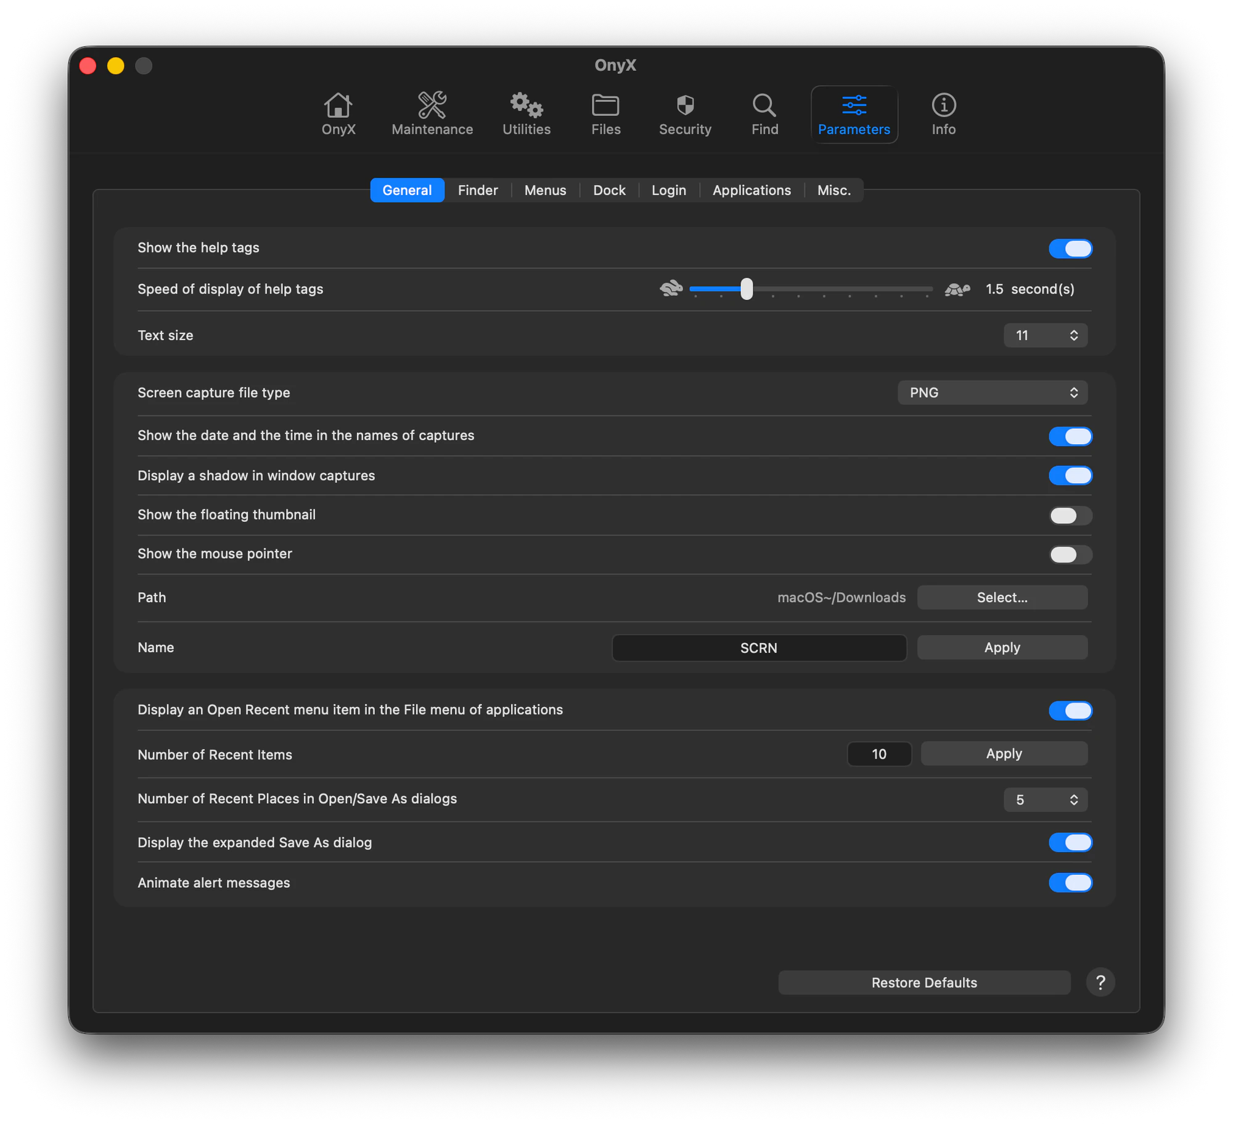Click the fast rabbit icon beside the slider
Image resolution: width=1233 pixels, height=1124 pixels.
[x=671, y=288]
